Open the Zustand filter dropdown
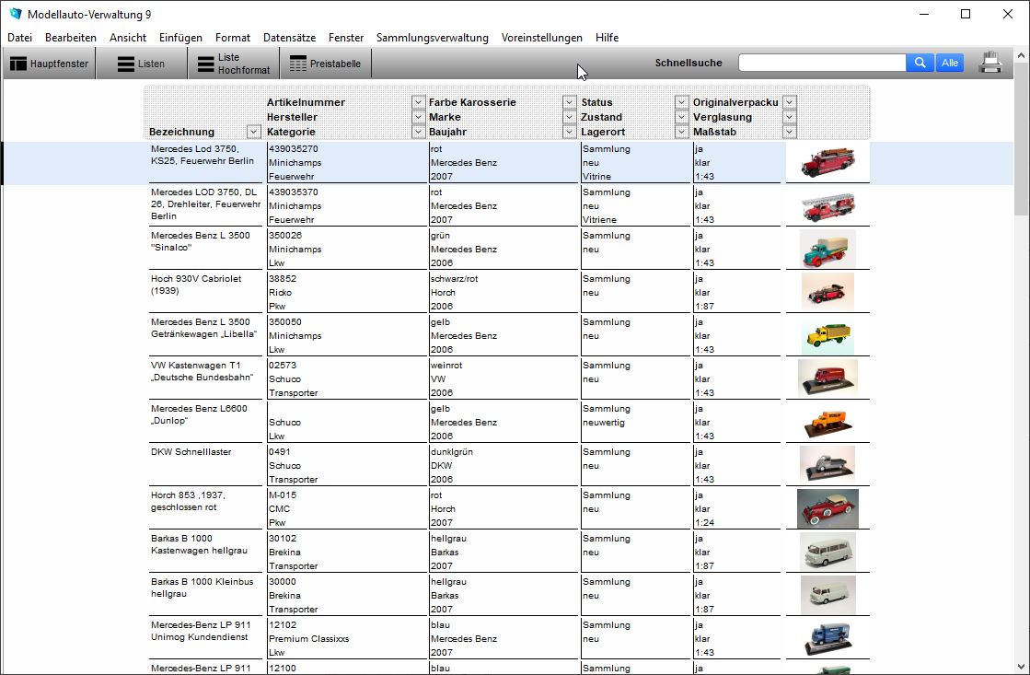Image resolution: width=1030 pixels, height=675 pixels. (x=681, y=117)
